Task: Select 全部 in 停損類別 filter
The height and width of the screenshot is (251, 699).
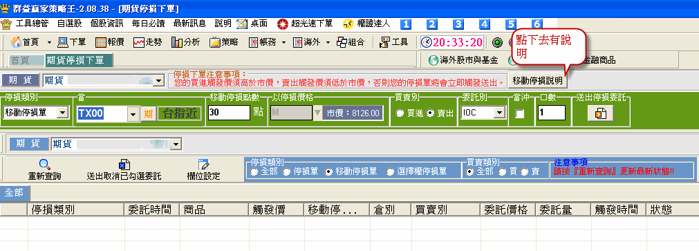Action: pos(254,172)
